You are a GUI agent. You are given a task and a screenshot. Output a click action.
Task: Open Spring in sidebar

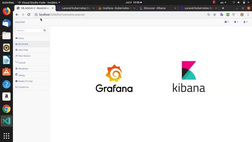click(x=31, y=75)
